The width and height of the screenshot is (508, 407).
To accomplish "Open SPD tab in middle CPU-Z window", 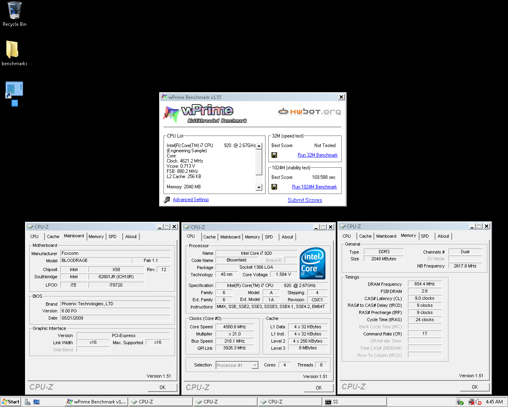I will coord(269,237).
